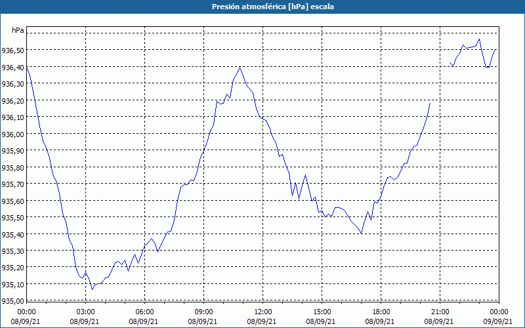The width and height of the screenshot is (525, 328).
Task: Select the 936,40 y-axis label
Action: pyautogui.click(x=12, y=68)
